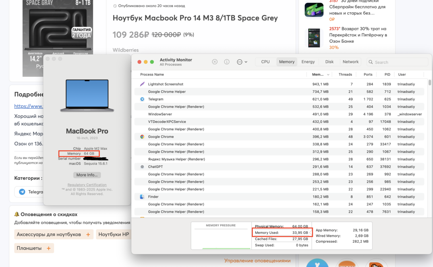This screenshot has height=267, width=433.
Task: Select the Lightshot Screenshot process icon
Action: [142, 84]
